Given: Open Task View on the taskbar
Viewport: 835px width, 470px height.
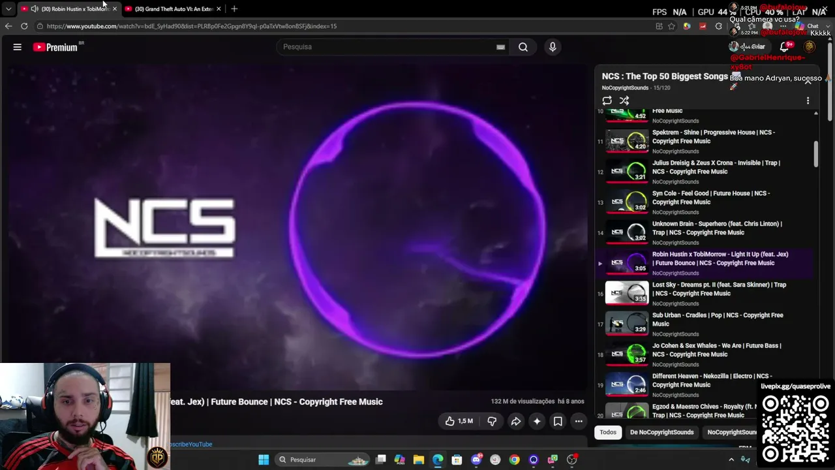Looking at the screenshot, I should [381, 460].
